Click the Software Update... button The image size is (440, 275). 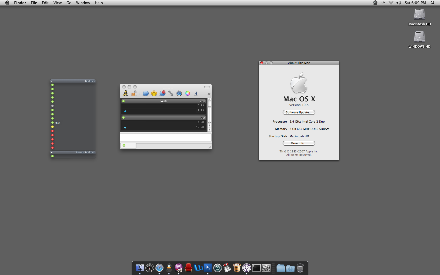[299, 112]
